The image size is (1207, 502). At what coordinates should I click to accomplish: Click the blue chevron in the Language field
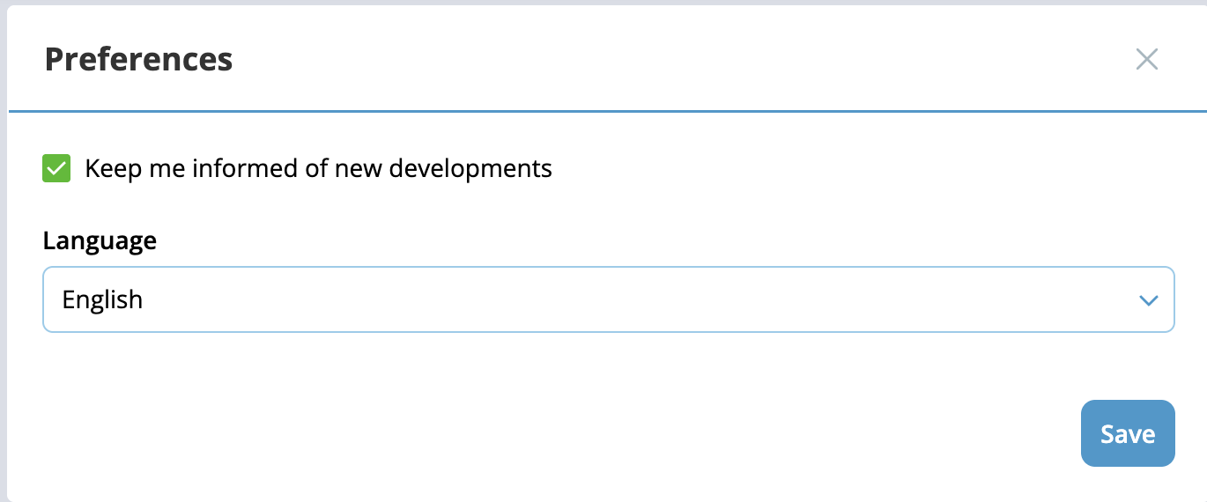1148,300
